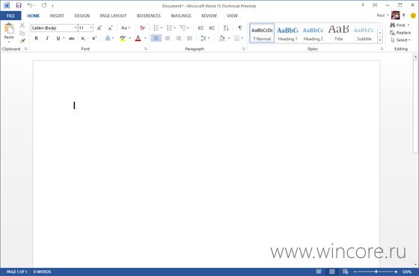Switch to Print Layout view
This screenshot has width=419, height=276.
(332, 272)
